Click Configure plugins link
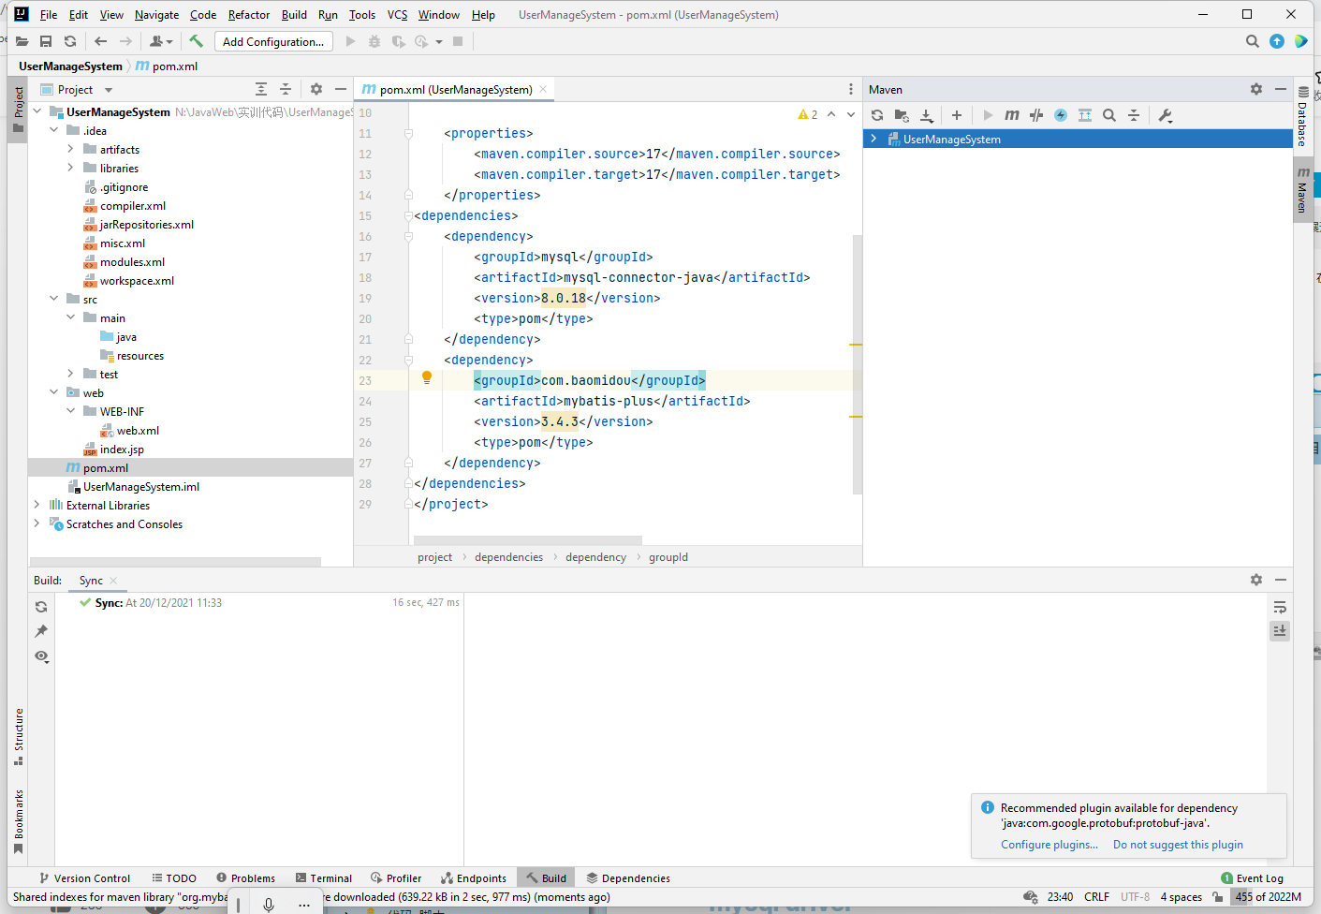 1049,845
